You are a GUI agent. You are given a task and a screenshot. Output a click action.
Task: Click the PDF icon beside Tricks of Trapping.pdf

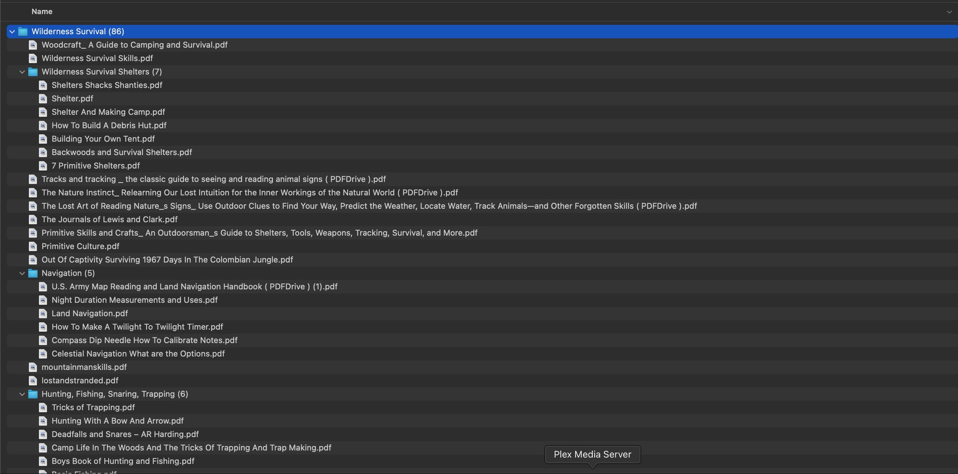pyautogui.click(x=43, y=408)
